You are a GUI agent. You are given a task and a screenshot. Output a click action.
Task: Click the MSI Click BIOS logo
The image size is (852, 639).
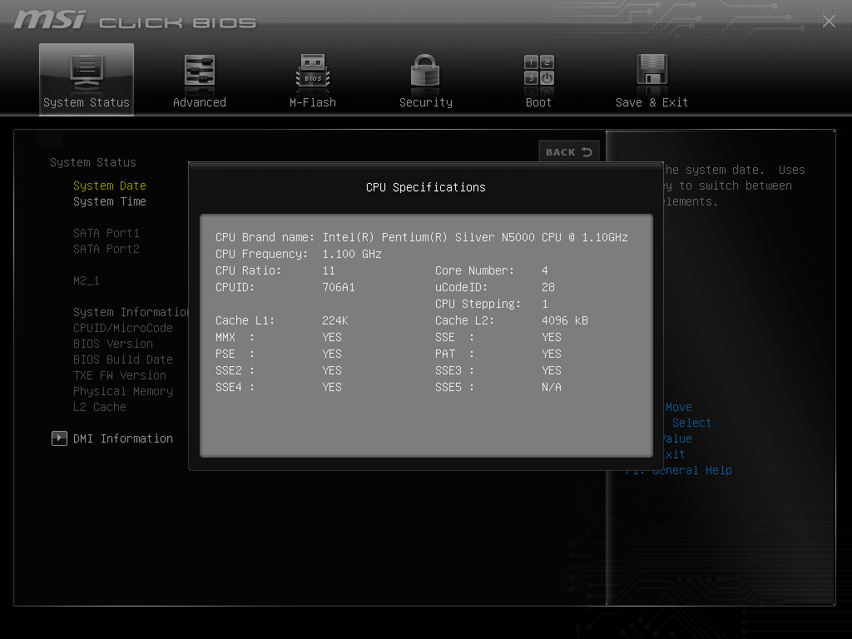[135, 20]
